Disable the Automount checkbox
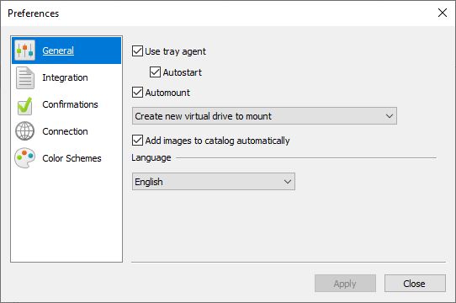The height and width of the screenshot is (303, 456). coord(137,93)
